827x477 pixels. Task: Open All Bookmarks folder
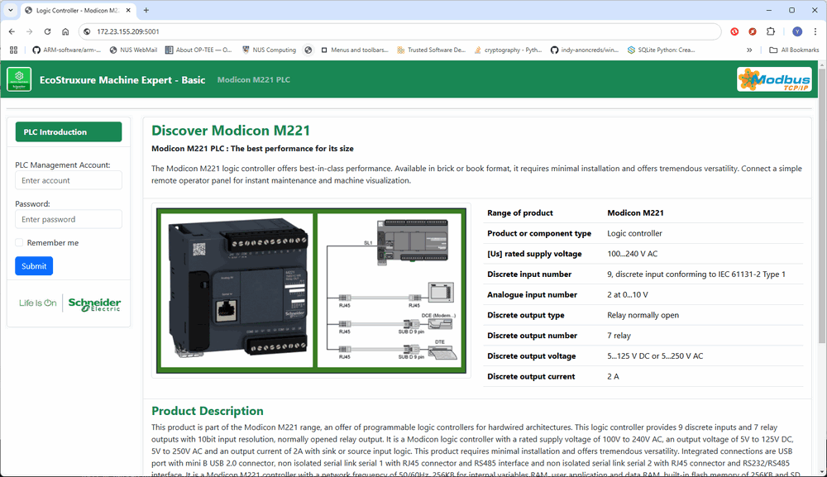(794, 50)
